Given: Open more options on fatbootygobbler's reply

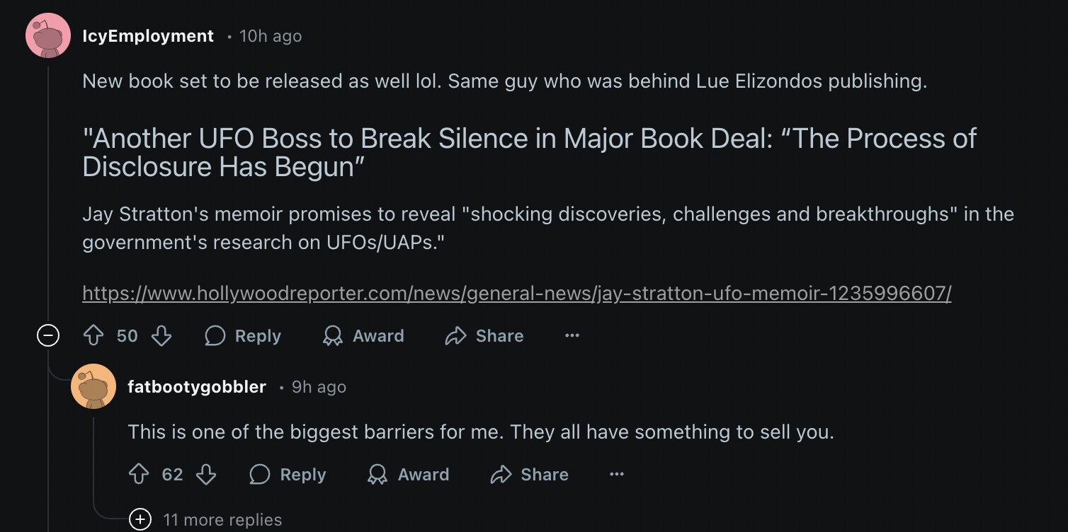Looking at the screenshot, I should 617,474.
